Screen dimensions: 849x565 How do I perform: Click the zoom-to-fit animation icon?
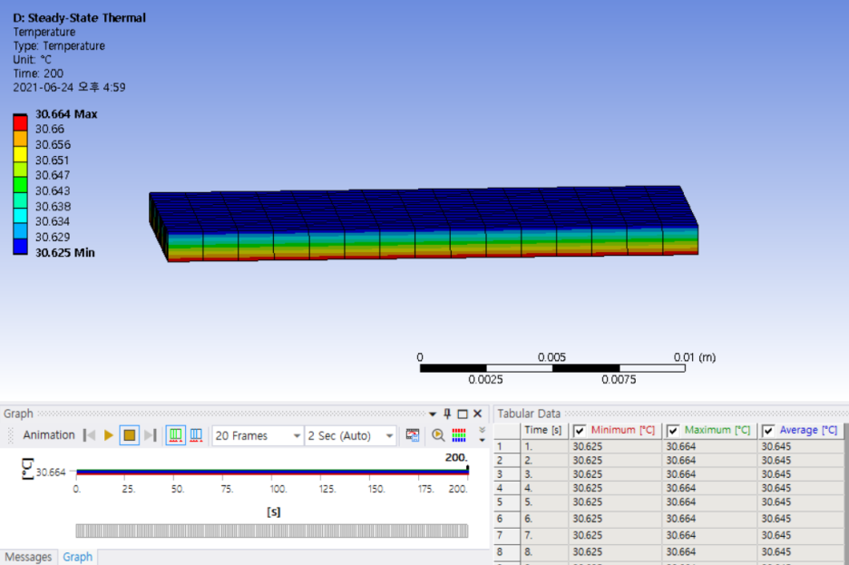438,435
